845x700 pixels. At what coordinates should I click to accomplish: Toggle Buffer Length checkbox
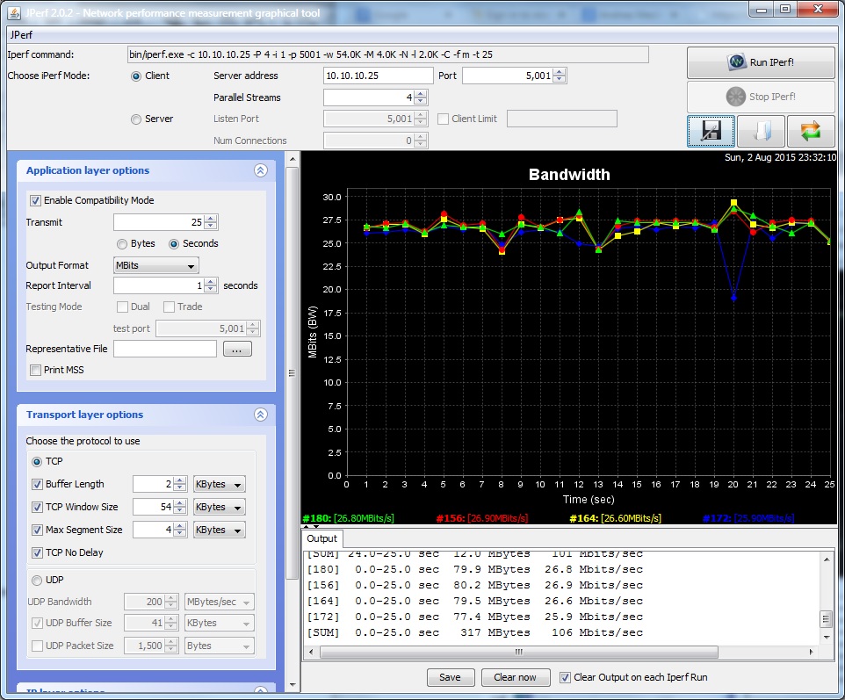coord(37,485)
